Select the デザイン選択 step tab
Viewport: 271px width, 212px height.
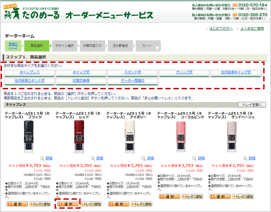click(65, 46)
